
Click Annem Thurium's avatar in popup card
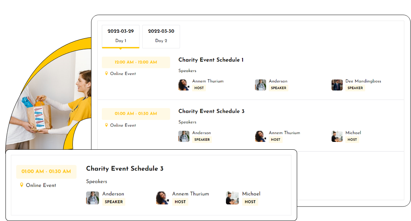[162, 198]
